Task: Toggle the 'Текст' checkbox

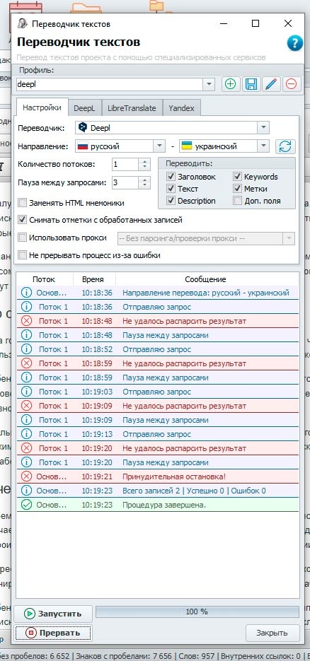Action: point(171,189)
